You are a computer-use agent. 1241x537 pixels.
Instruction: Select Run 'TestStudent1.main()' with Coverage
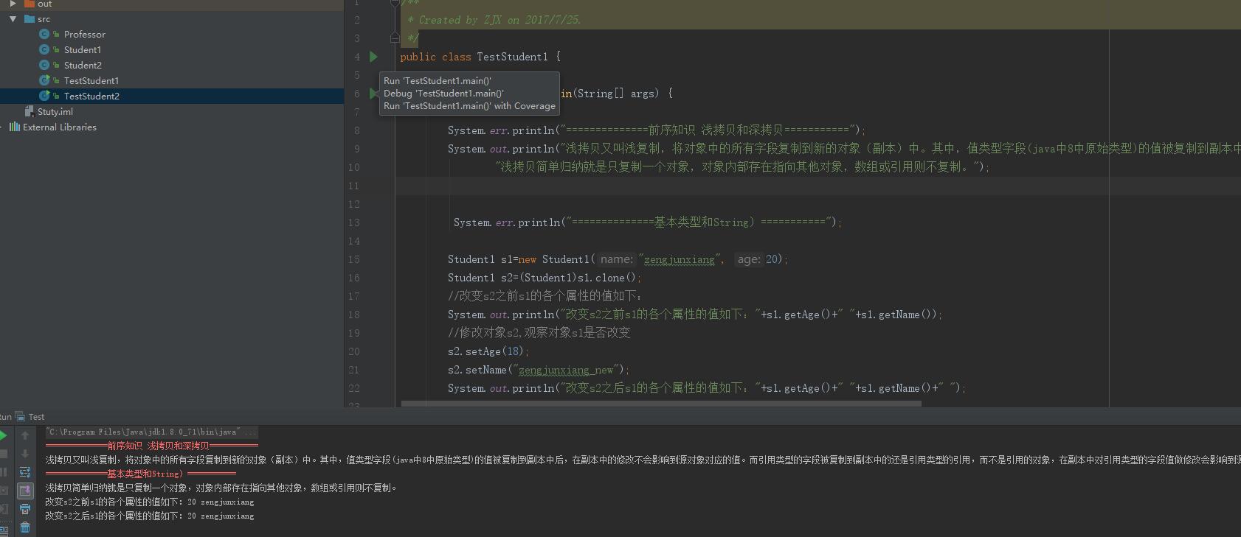click(469, 106)
